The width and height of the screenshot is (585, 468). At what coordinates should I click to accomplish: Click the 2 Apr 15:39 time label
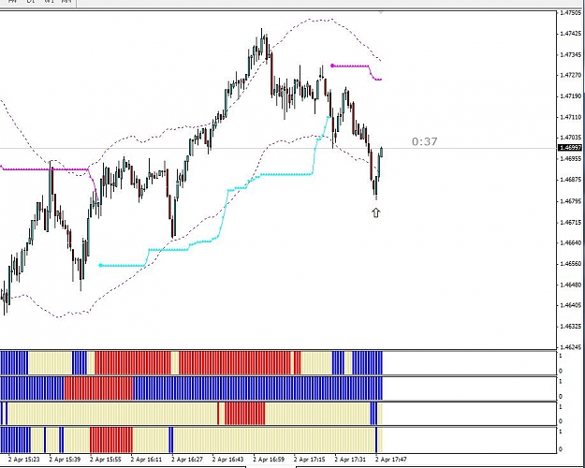tap(65, 460)
